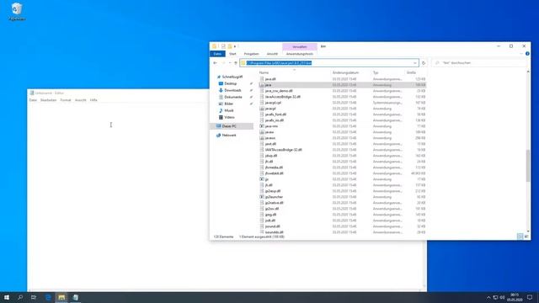Click New folder icon in quick access toolbar
539x303 pixels.
tap(230, 46)
